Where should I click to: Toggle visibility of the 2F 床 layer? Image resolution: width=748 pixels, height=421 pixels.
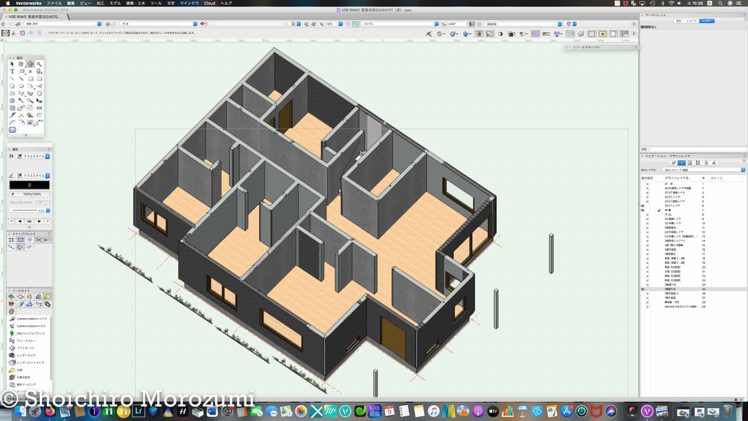647,184
